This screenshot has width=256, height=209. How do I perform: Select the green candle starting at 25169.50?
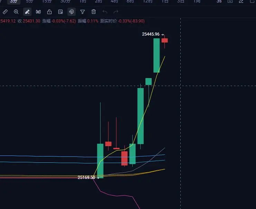coord(100,161)
